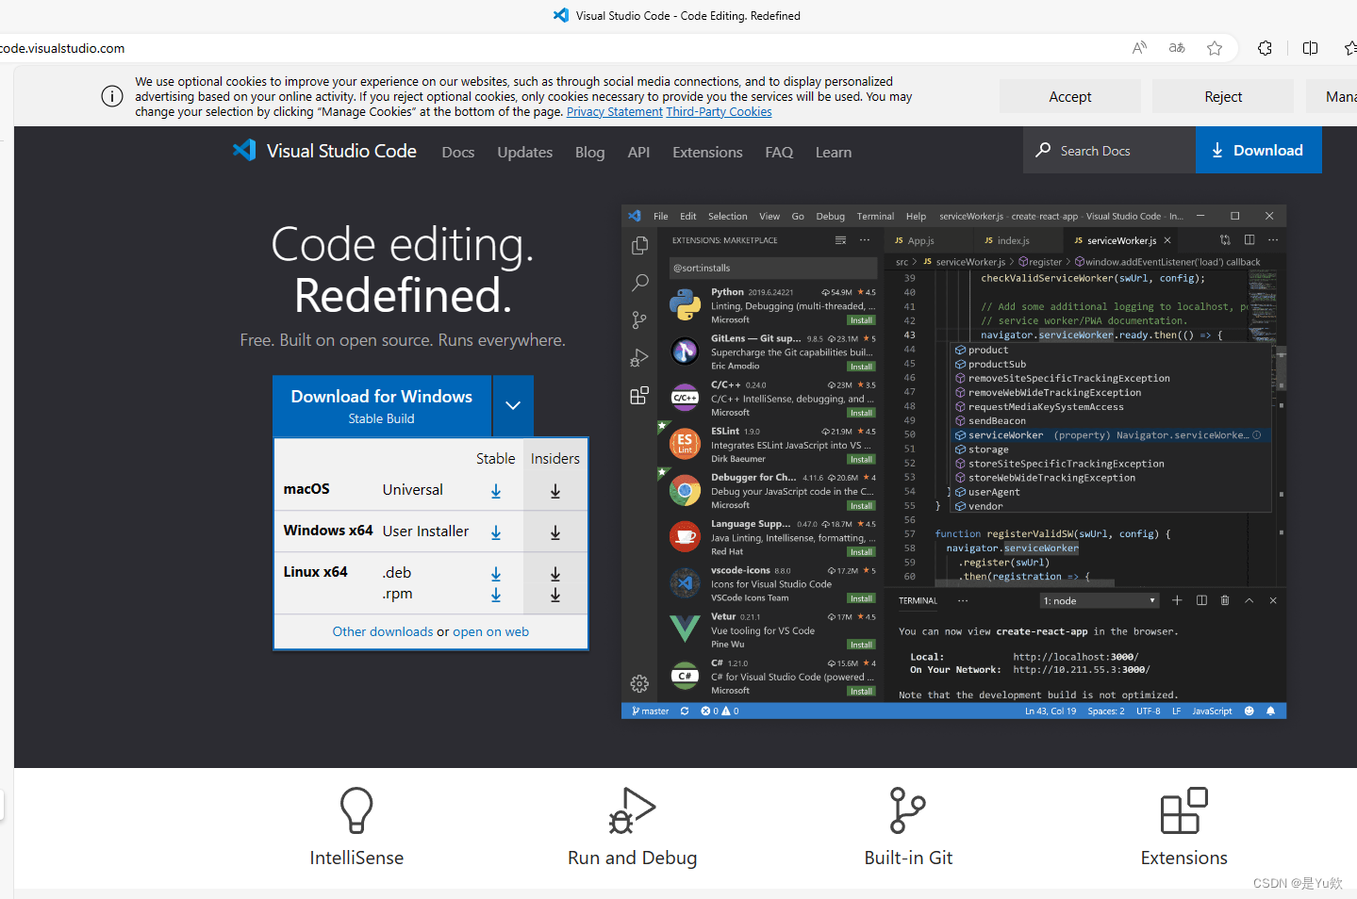
Task: Click the split terminal icon
Action: click(1201, 600)
